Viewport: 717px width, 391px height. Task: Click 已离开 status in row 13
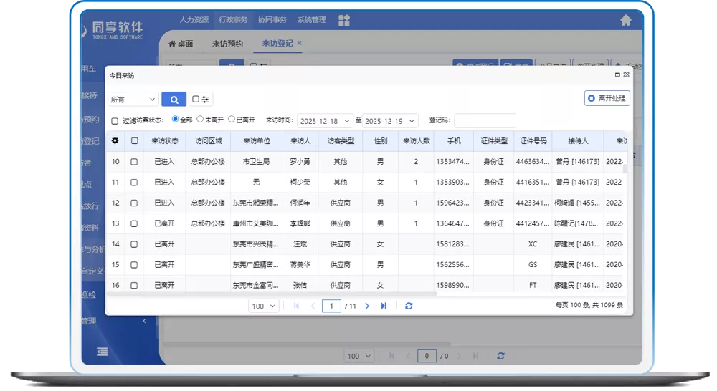(164, 223)
